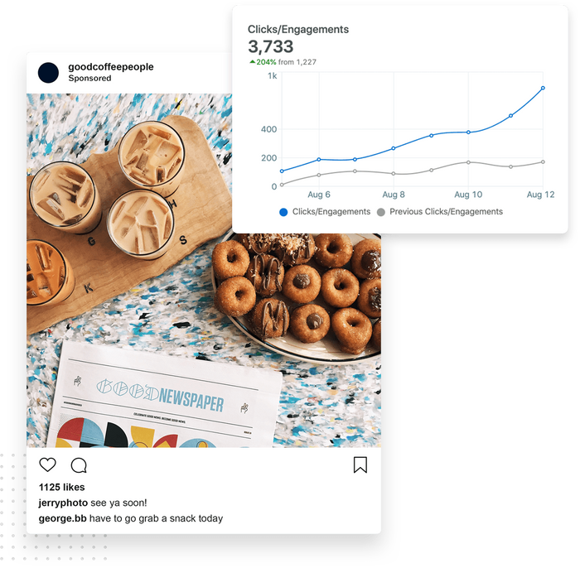Click the goodcoffeepeople username

point(111,67)
